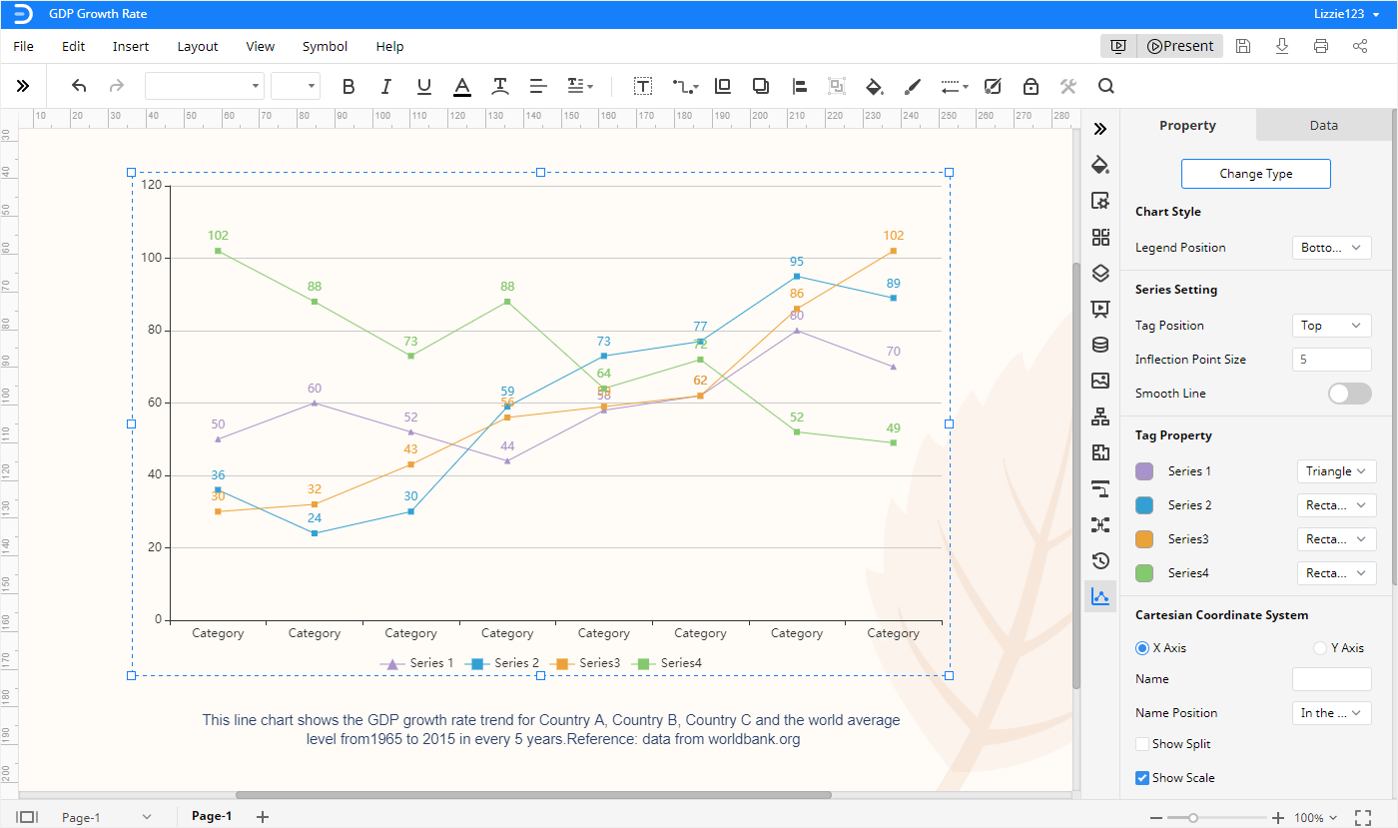The width and height of the screenshot is (1398, 828).
Task: Uncheck the Show Scale checkbox
Action: 1142,778
